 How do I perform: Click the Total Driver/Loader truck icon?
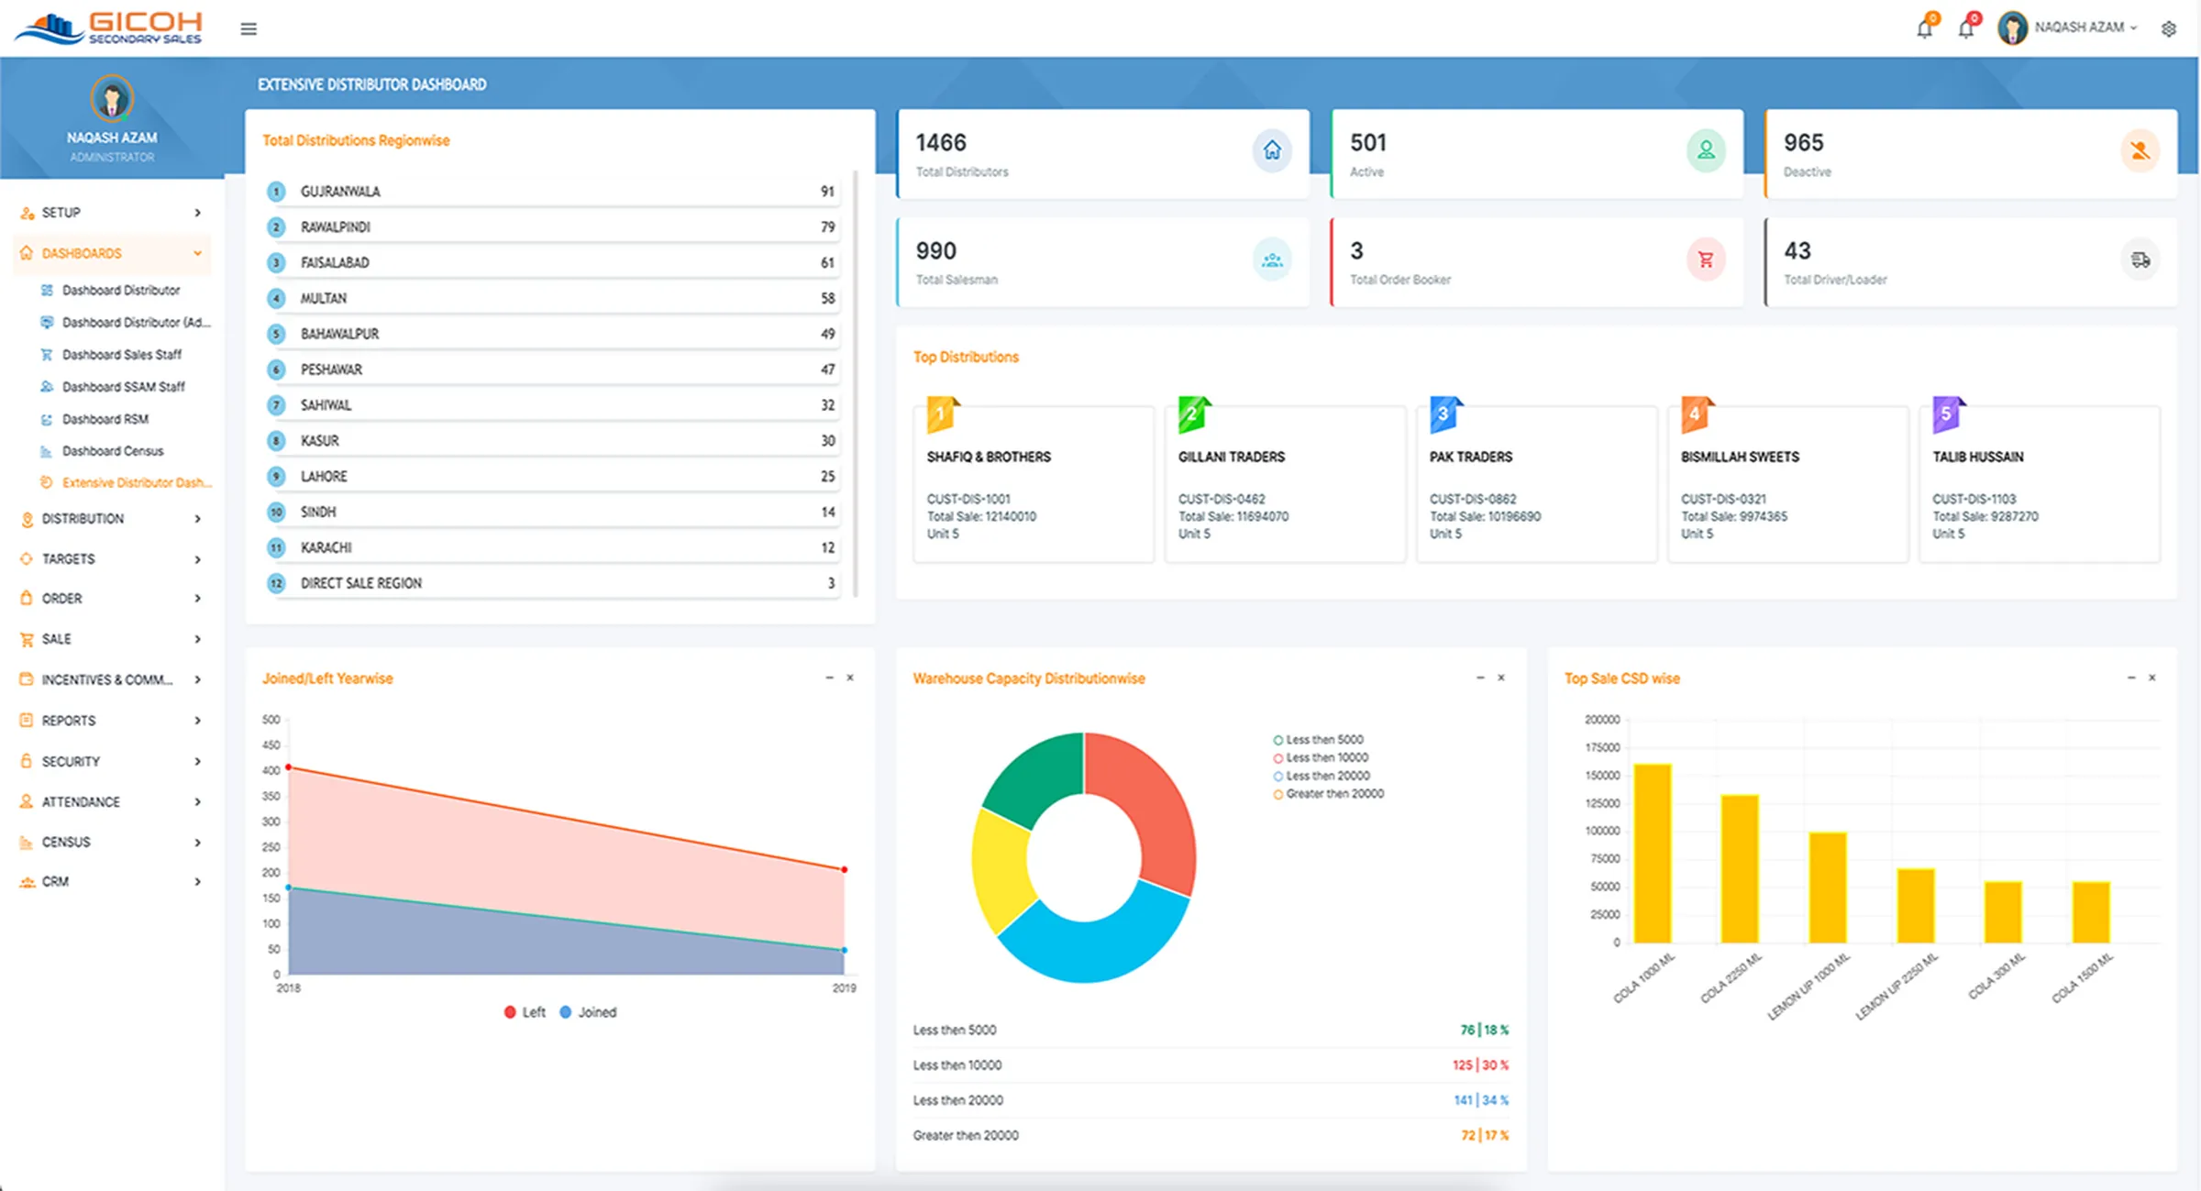point(2140,259)
